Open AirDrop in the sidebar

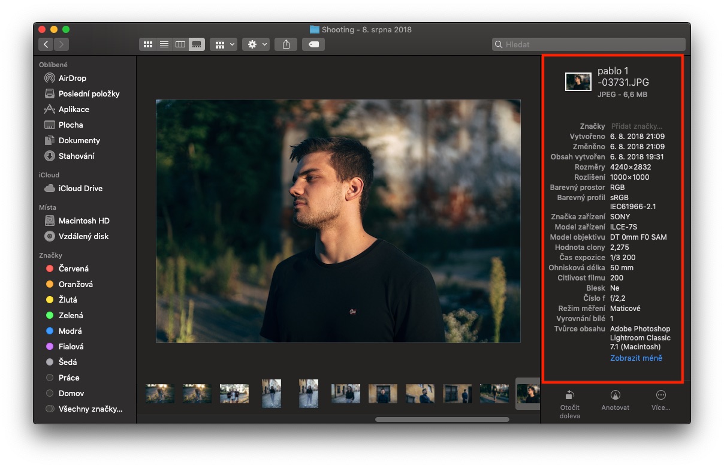click(72, 78)
